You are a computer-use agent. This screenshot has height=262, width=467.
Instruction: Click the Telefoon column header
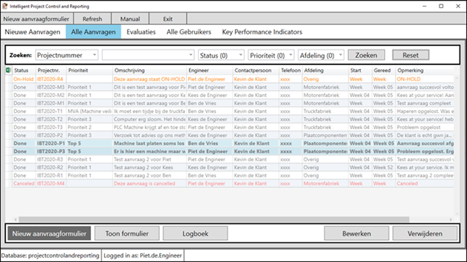[291, 70]
